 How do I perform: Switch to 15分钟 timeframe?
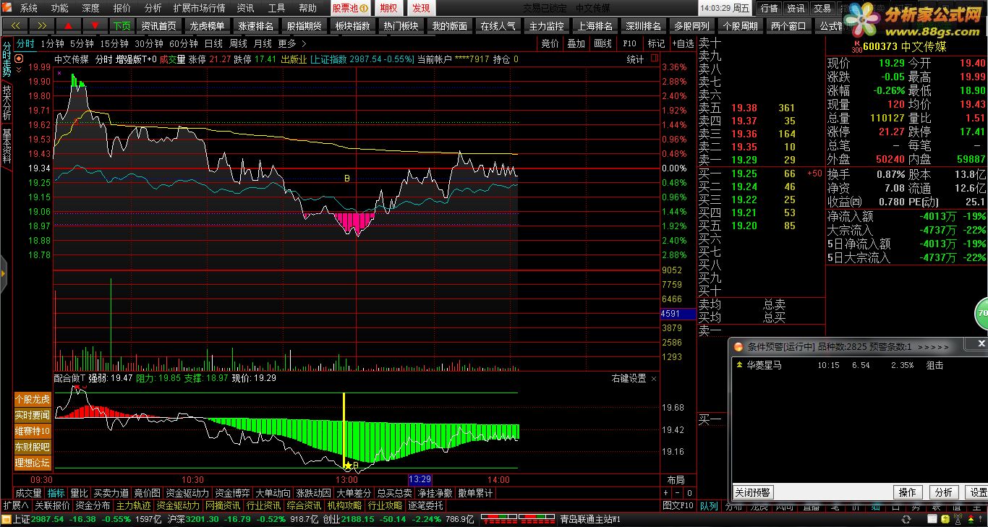click(114, 43)
